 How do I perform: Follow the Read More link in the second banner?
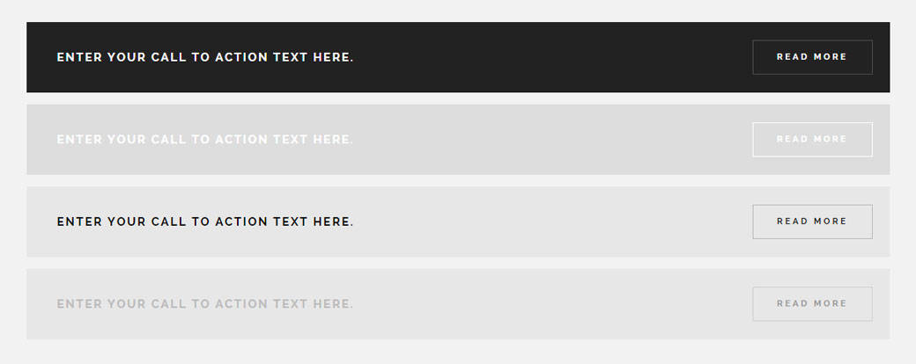click(x=812, y=139)
